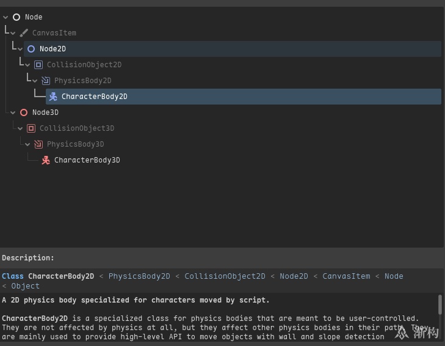Collapse the CanvasItem branch arrow
The height and width of the screenshot is (346, 445).
(x=13, y=33)
